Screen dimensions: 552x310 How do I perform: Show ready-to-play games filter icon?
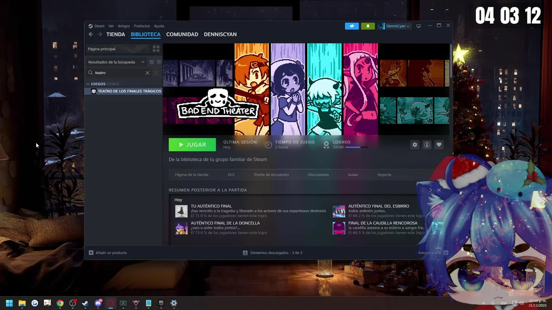(x=159, y=62)
